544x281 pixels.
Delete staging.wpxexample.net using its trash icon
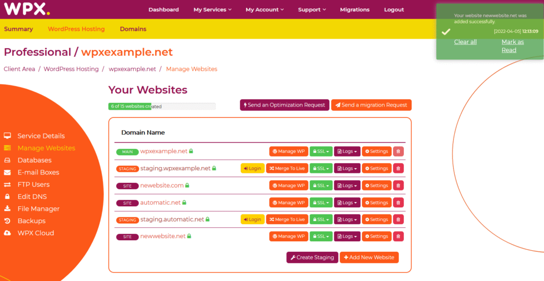398,169
